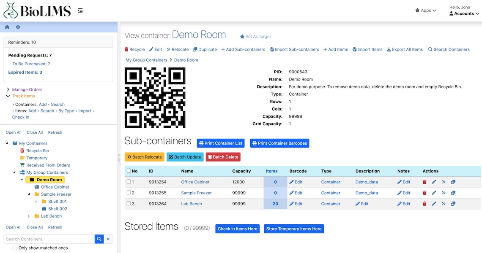Screen dimensions: 482x253
Task: Click My Group Containers breadcrumb link
Action: 146,60
